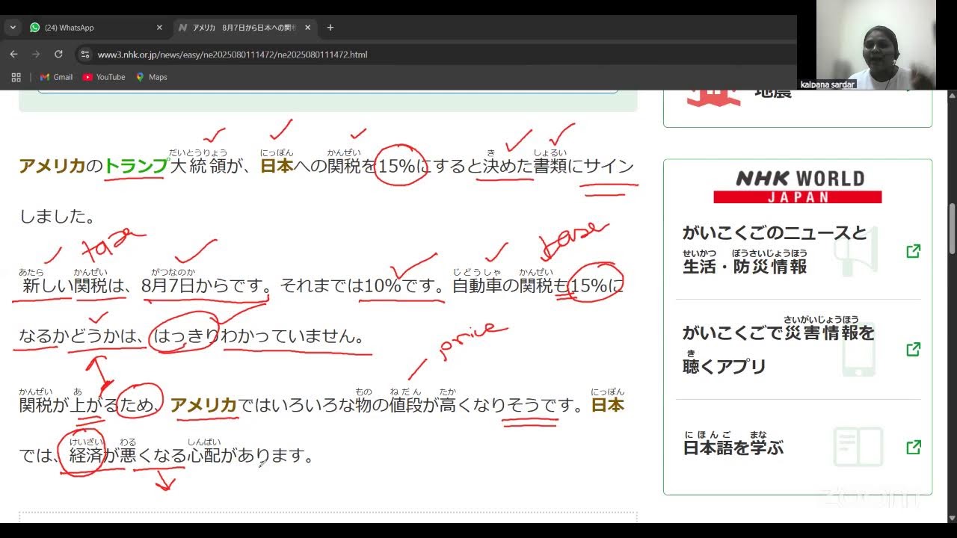This screenshot has width=957, height=538.
Task: Click the site information icon in address bar
Action: 85,55
